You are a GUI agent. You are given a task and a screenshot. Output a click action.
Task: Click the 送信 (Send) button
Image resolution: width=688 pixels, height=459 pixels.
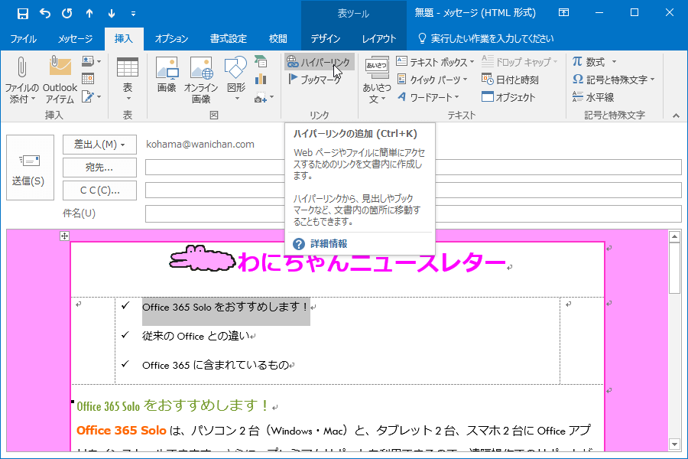coord(30,168)
